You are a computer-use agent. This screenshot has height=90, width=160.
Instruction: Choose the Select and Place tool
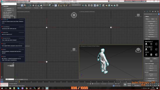tap(41, 5)
